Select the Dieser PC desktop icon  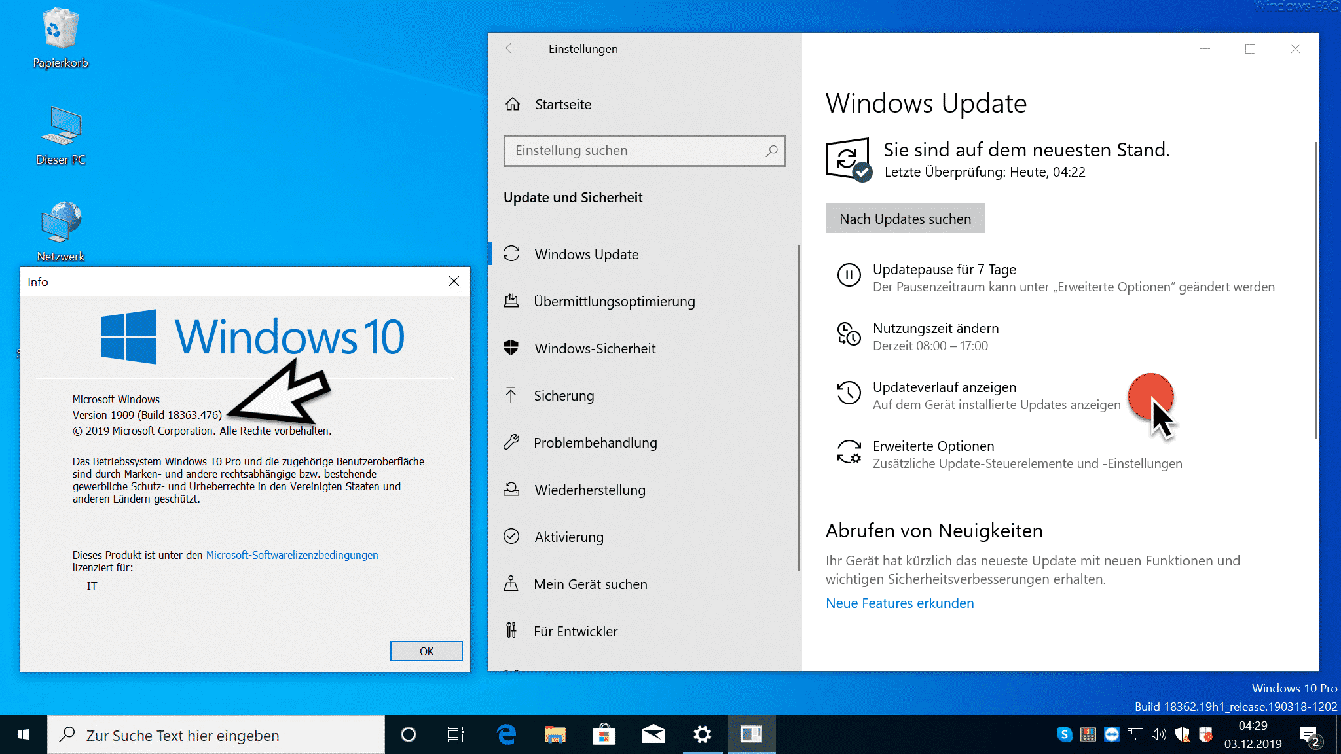pos(60,135)
